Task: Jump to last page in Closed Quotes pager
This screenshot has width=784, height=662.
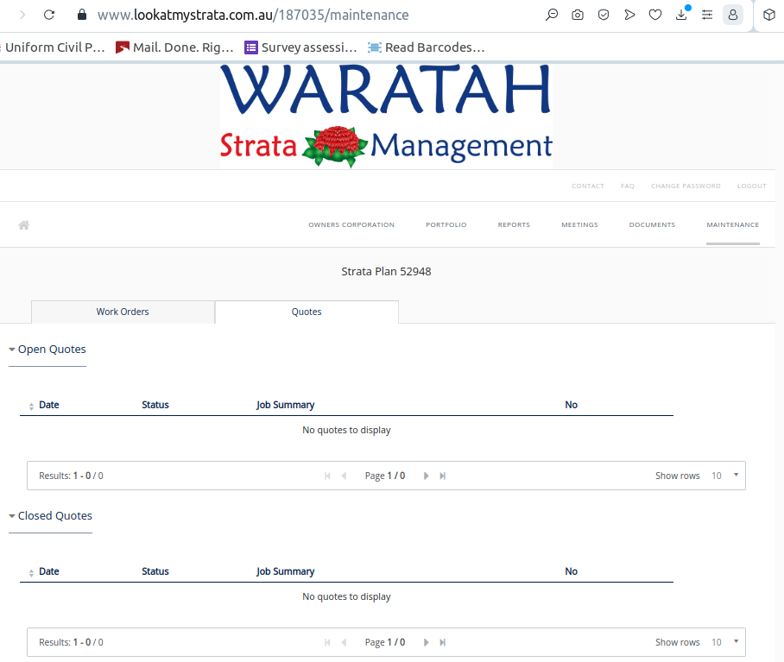Action: point(443,642)
